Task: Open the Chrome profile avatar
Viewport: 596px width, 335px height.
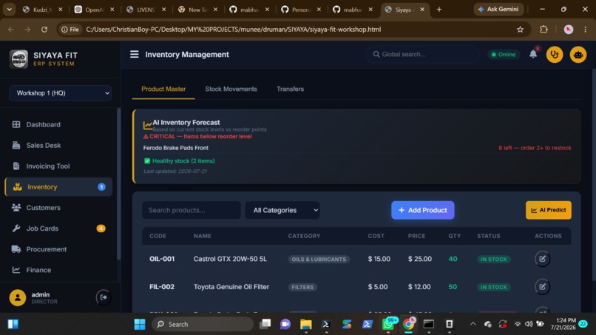Action: (568, 30)
